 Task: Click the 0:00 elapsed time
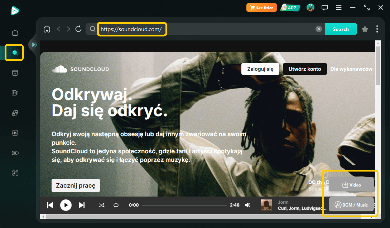click(x=134, y=205)
